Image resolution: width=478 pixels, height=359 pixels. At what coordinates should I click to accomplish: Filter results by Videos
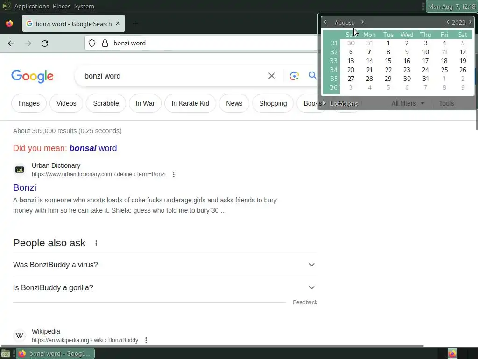coord(66,103)
